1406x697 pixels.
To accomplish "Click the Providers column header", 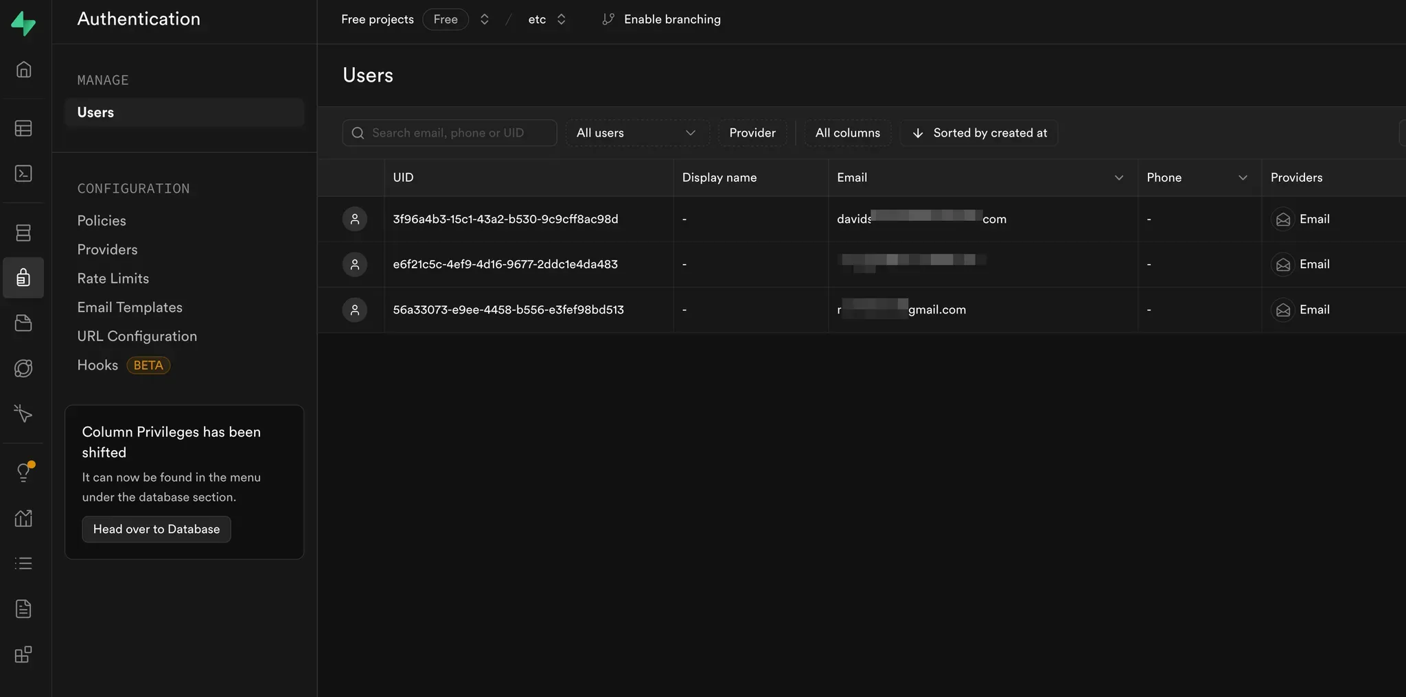I will 1333,178.
